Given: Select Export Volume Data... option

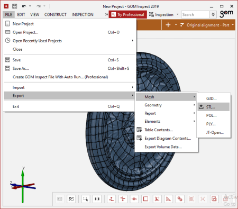Looking at the screenshot, I should coord(166,147).
